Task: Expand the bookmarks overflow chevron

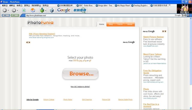Action: [169, 5]
